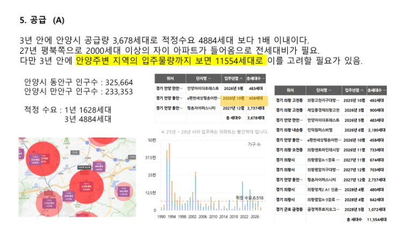Select the 642세대 purple map marker

[123, 191]
